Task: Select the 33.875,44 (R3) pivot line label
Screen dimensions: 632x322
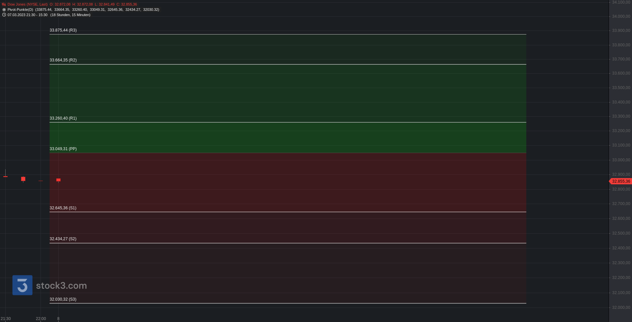Action: point(63,30)
